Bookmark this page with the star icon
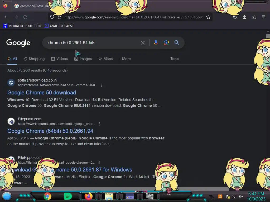The width and height of the screenshot is (270, 202). pos(208,17)
